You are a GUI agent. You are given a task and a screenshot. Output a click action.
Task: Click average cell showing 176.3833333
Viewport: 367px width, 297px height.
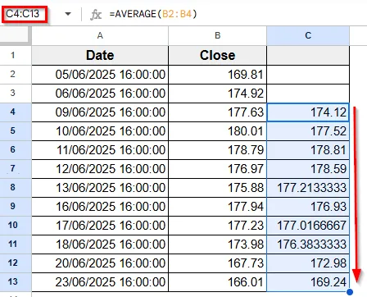pyautogui.click(x=308, y=244)
